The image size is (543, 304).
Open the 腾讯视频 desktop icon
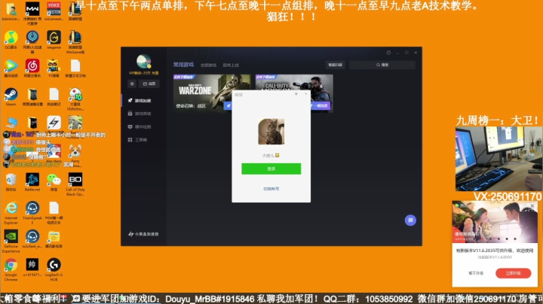(x=11, y=68)
